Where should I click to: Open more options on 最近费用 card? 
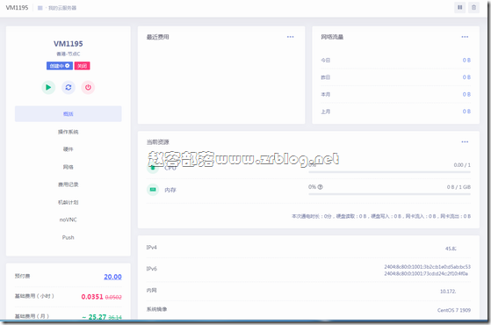point(290,37)
